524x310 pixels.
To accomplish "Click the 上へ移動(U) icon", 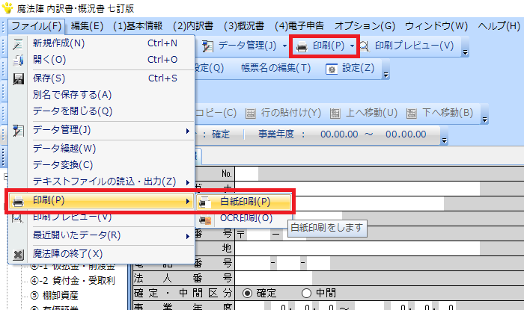I will point(335,114).
